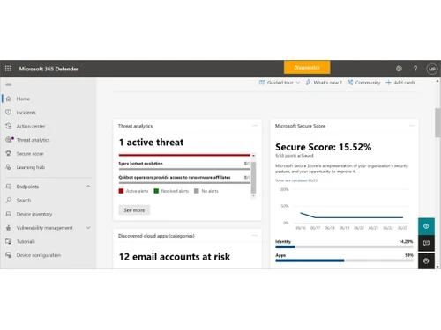Image resolution: width=441 pixels, height=330 pixels.
Task: Open Search under Endpoints
Action: 24,201
